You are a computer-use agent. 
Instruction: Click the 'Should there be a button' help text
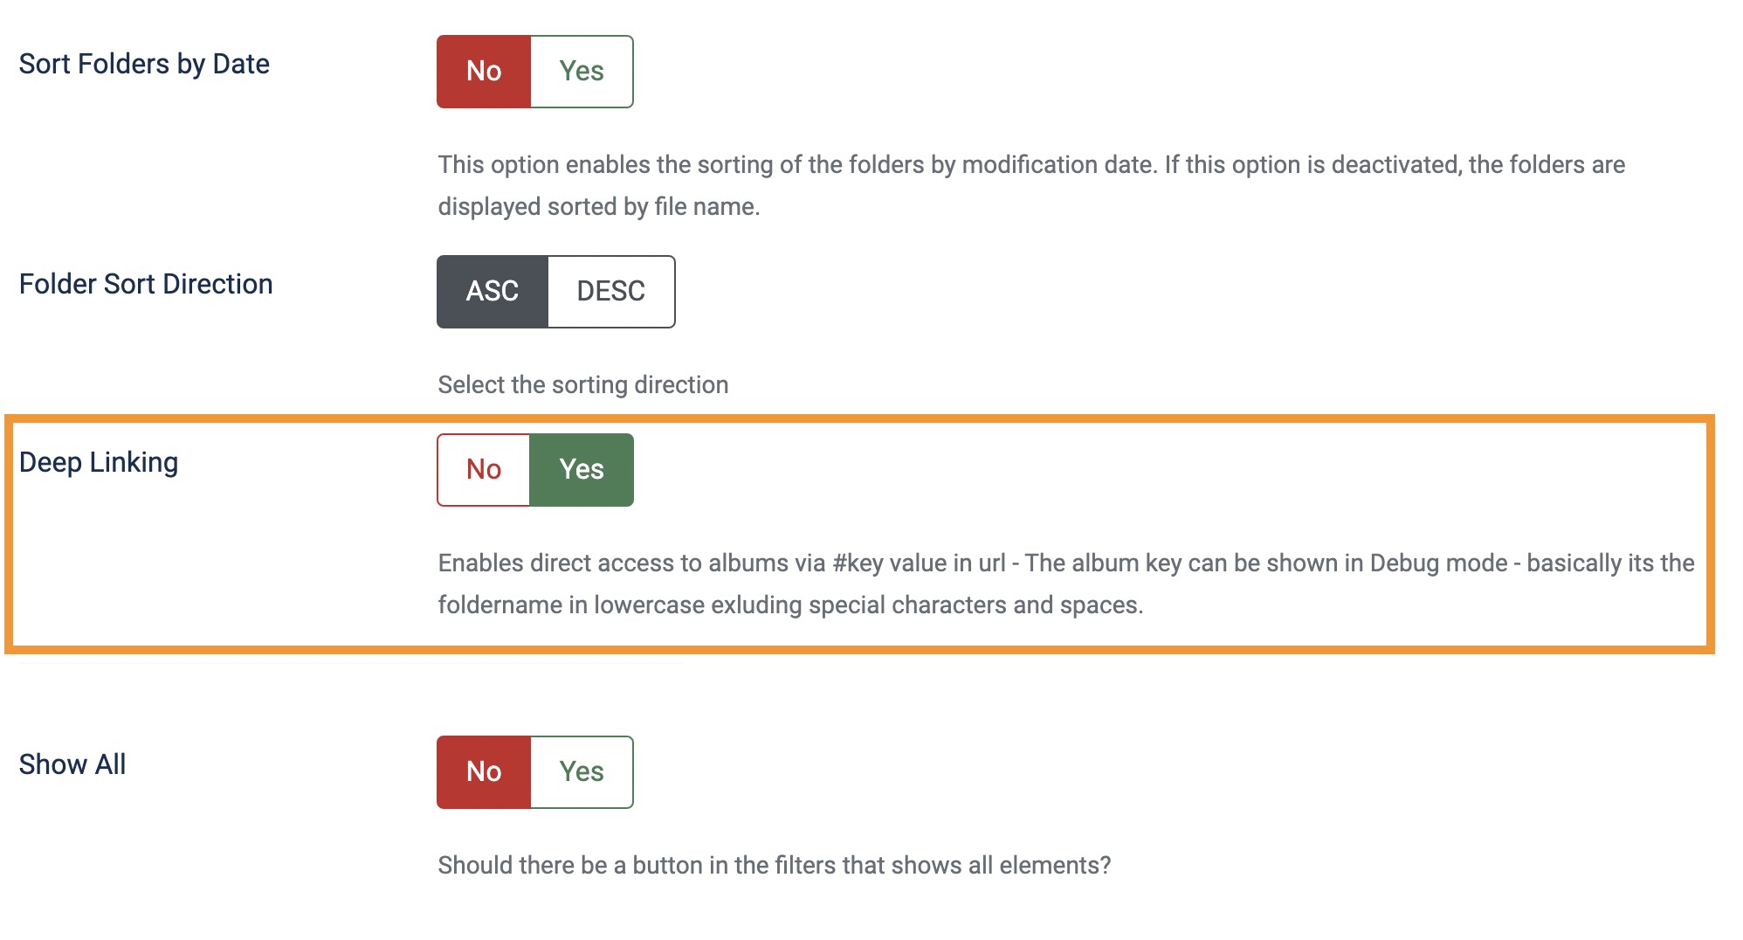pos(775,865)
